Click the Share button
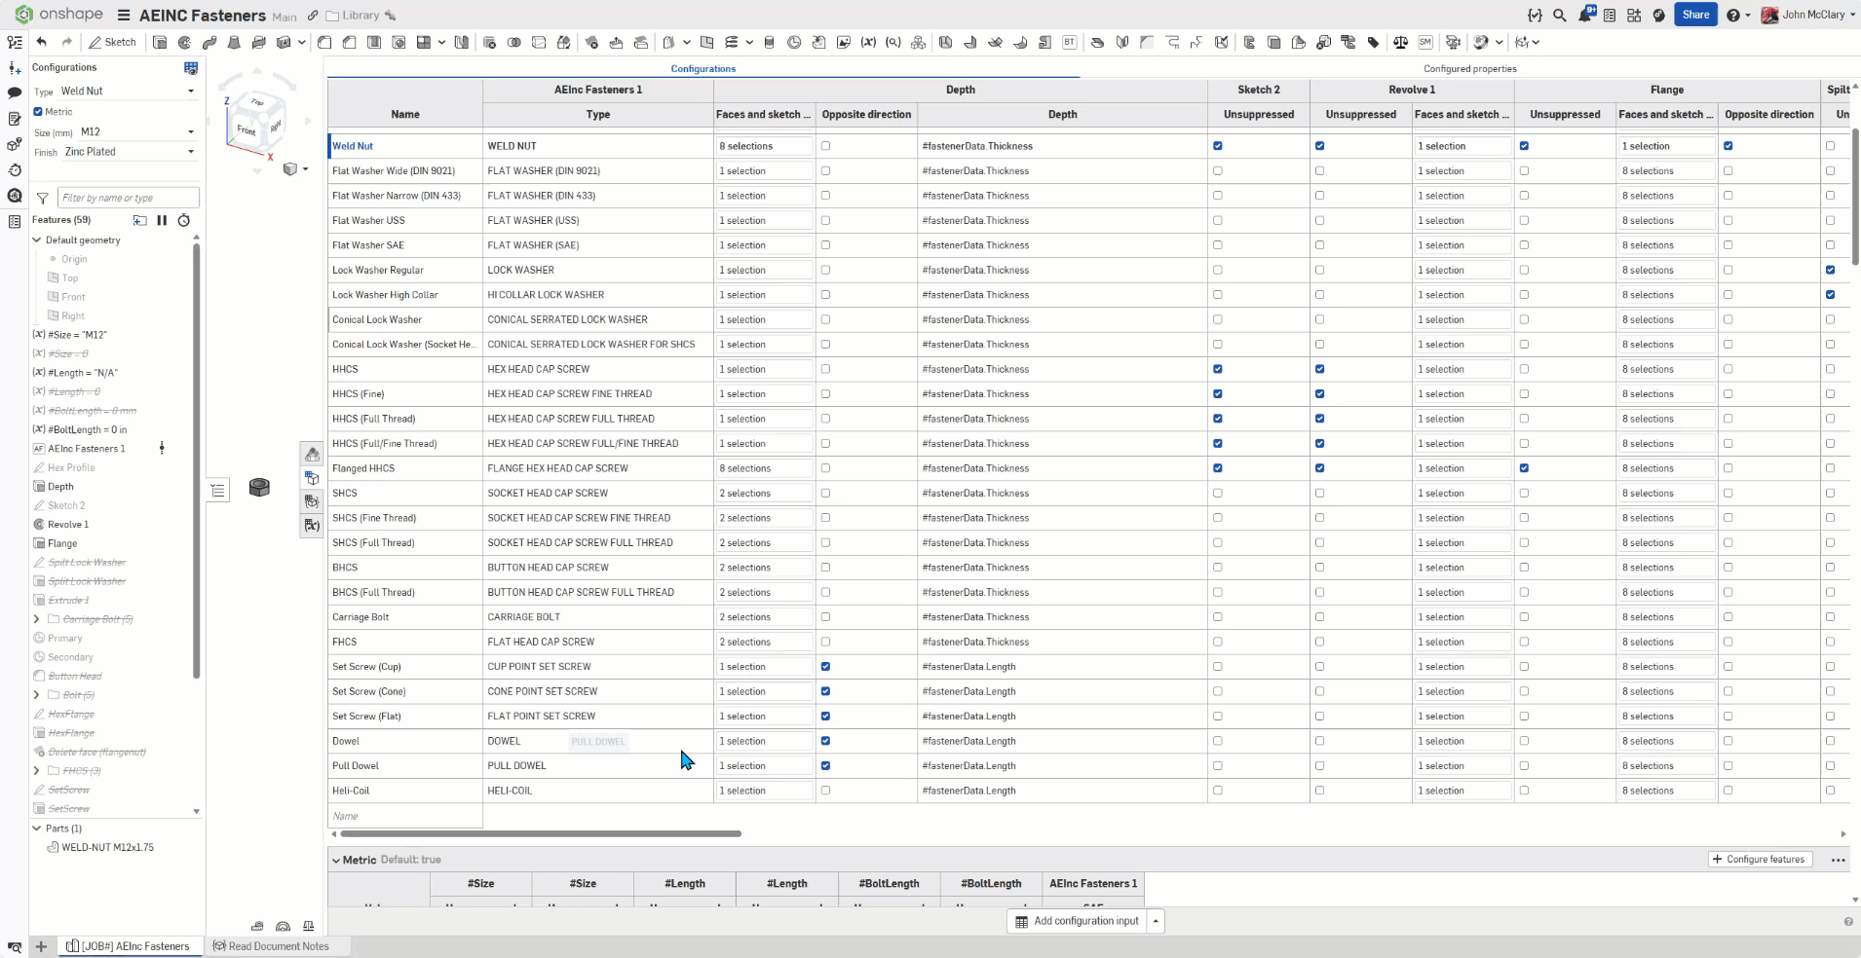 (1695, 15)
